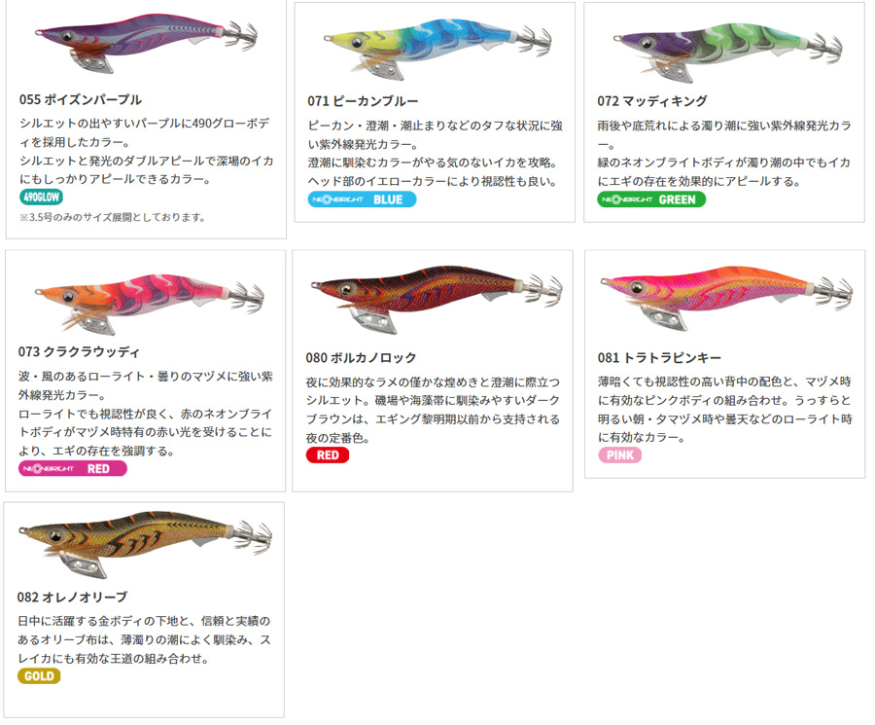Screen dimensions: 875x725
Task: Click the PINK badge under 081
Action: [x=620, y=455]
